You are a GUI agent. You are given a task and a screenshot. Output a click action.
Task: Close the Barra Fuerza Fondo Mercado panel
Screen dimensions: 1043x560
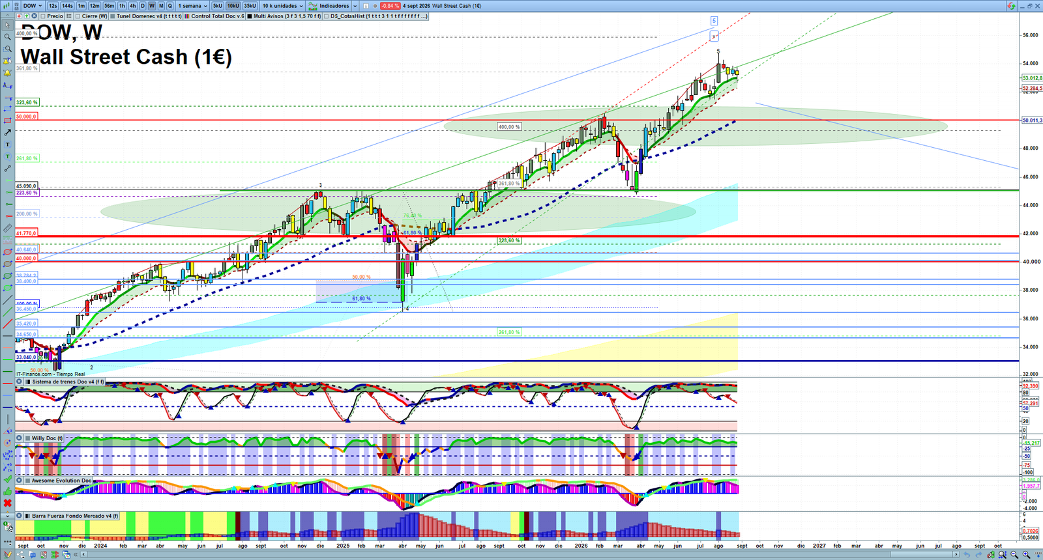pos(19,516)
